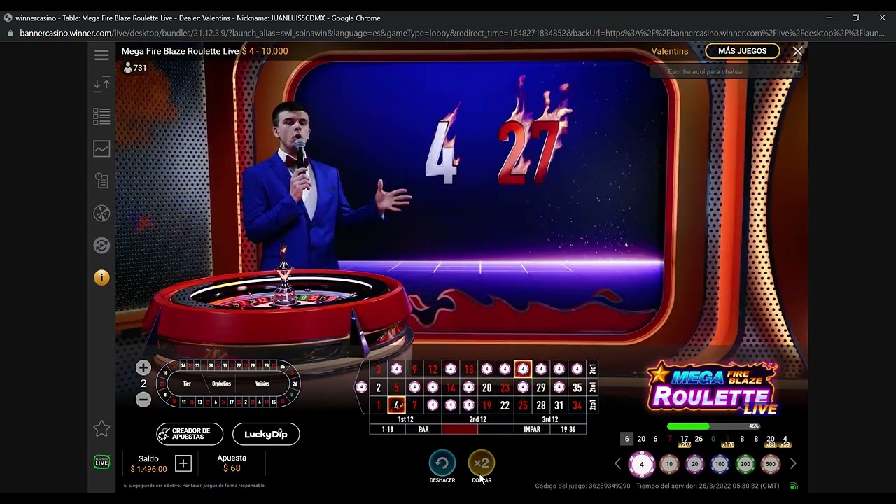Click the highlighted latest result 6

[626, 439]
